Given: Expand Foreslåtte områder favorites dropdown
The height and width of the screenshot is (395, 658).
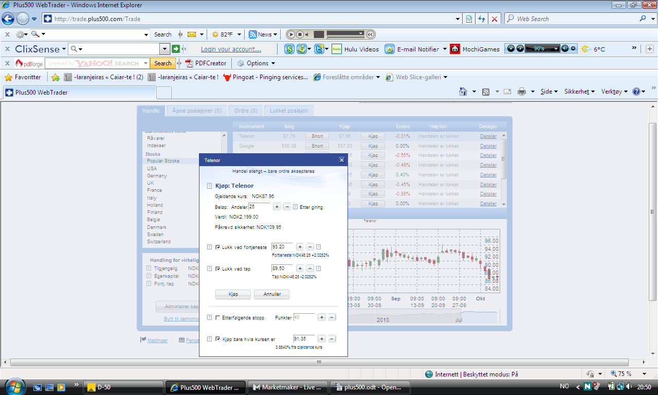Looking at the screenshot, I should coord(378,77).
